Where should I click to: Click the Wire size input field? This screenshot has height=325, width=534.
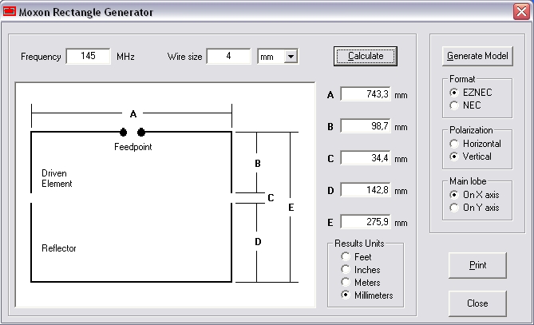coord(228,56)
